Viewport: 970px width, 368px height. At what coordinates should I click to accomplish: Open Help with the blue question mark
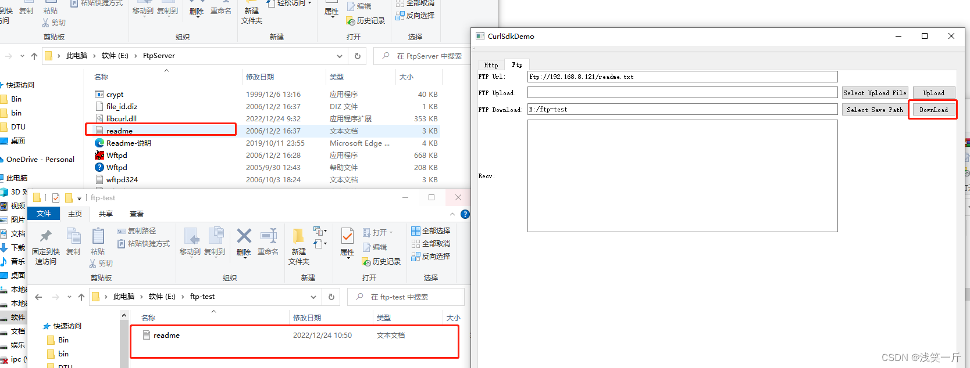(x=465, y=214)
